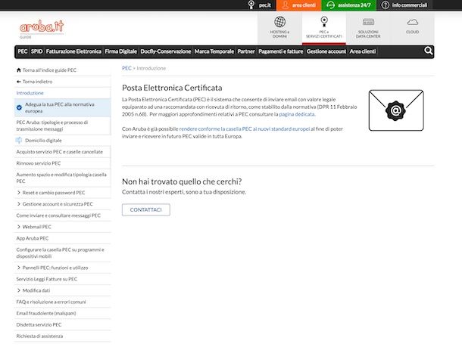Viewport: 462px width, 347px height.
Task: Click the info commerciali question icon
Action: [385, 5]
